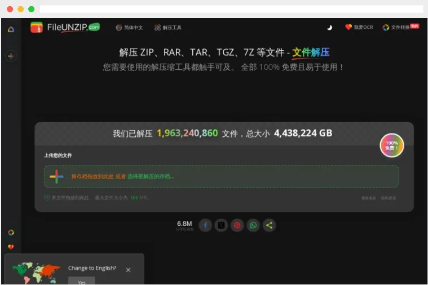Click the browser address bar
Screen dimensions: 428x285
(231, 9)
